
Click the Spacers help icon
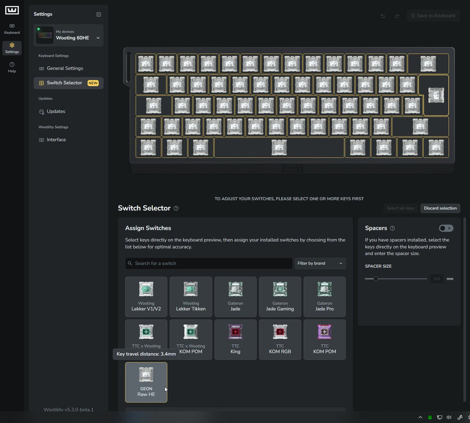[x=392, y=228]
